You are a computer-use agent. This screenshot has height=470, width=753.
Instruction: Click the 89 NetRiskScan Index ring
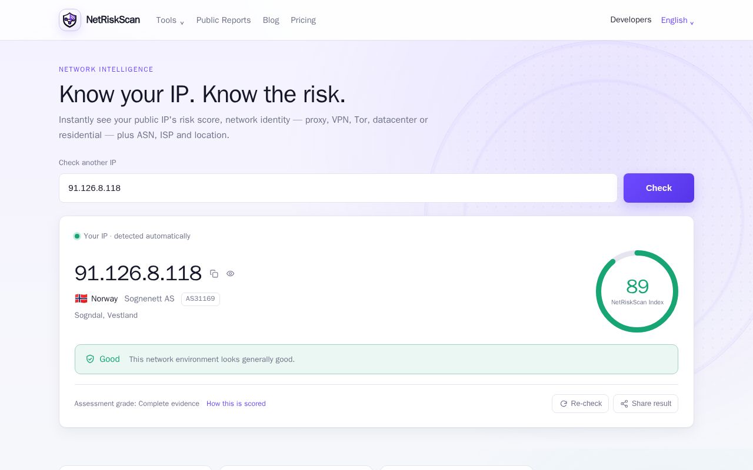(x=637, y=291)
